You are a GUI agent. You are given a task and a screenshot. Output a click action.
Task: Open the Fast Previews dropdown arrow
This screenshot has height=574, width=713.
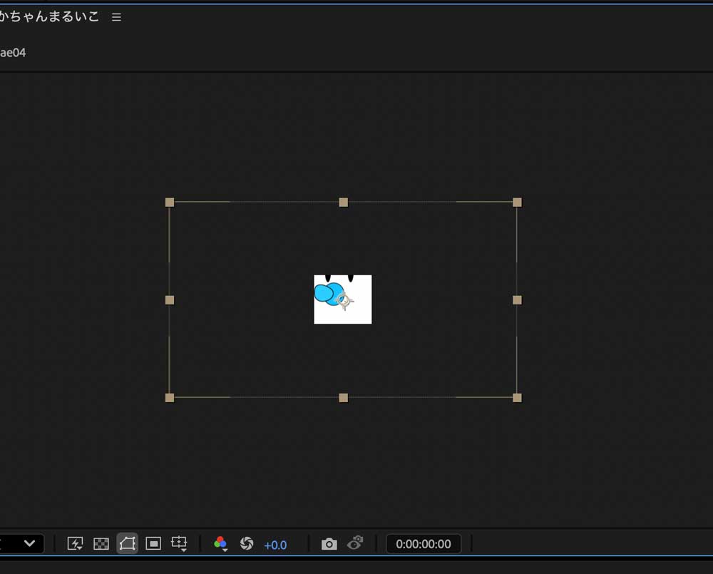tap(80, 548)
